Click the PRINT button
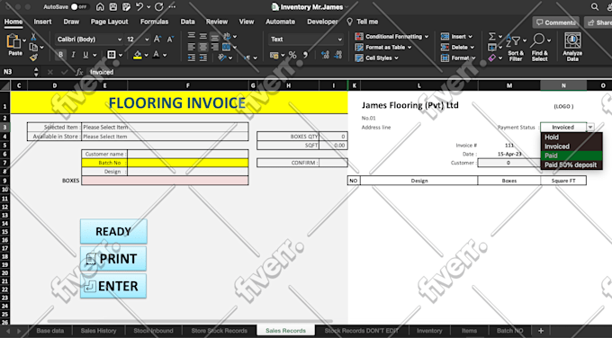 [113, 259]
